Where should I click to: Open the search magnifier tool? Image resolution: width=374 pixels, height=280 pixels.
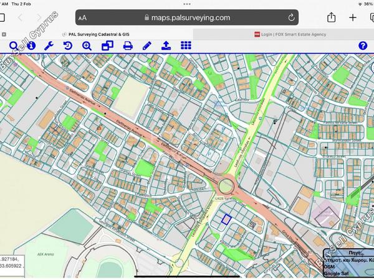[14, 45]
